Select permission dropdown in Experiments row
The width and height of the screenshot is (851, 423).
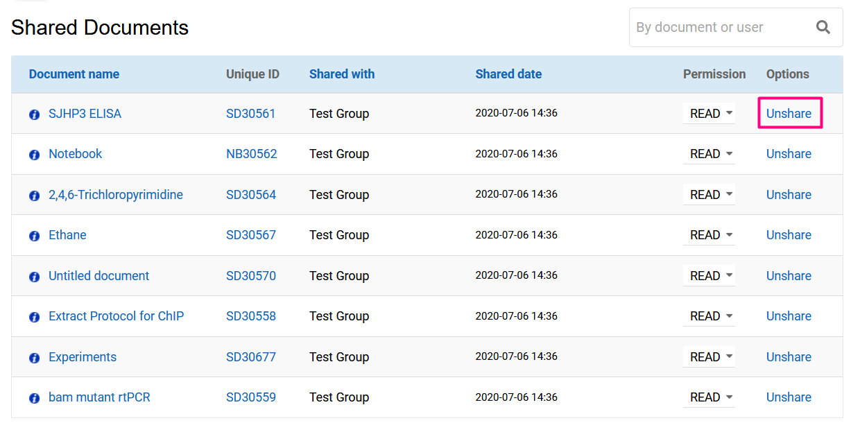(x=709, y=357)
